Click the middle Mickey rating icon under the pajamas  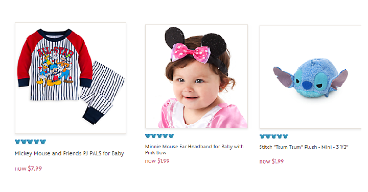pyautogui.click(x=30, y=142)
